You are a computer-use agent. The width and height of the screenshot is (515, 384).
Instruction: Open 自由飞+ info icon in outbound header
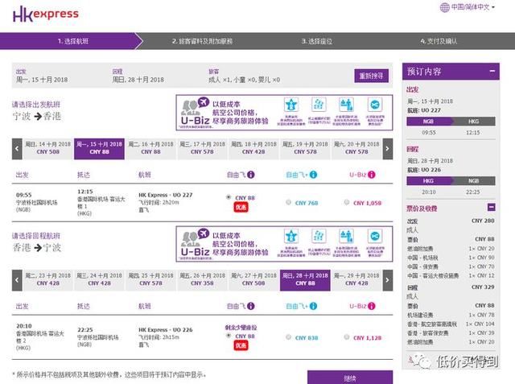(313, 175)
